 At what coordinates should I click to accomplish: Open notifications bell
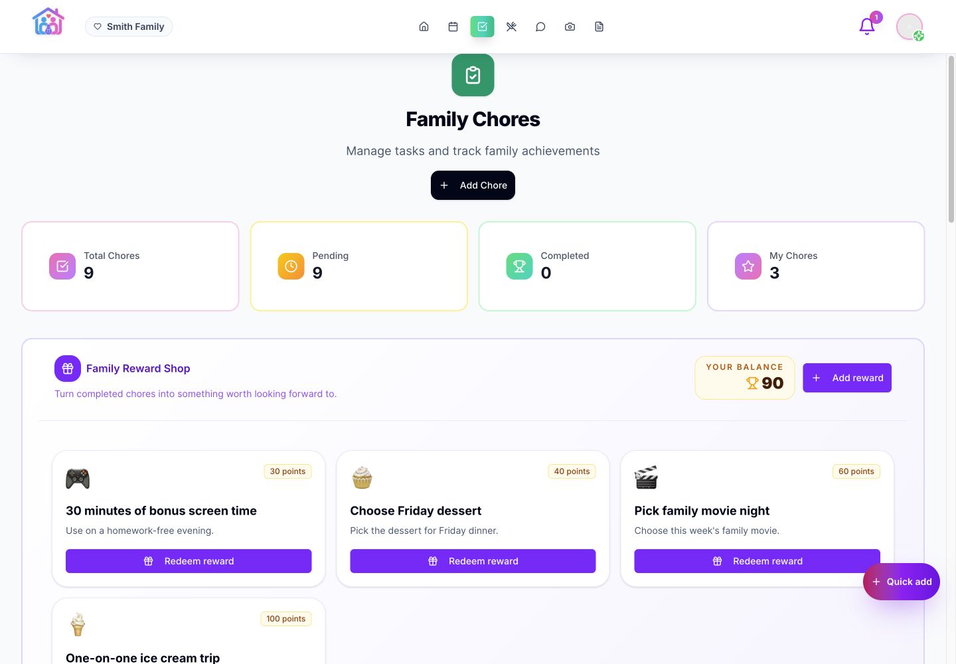[x=867, y=27]
